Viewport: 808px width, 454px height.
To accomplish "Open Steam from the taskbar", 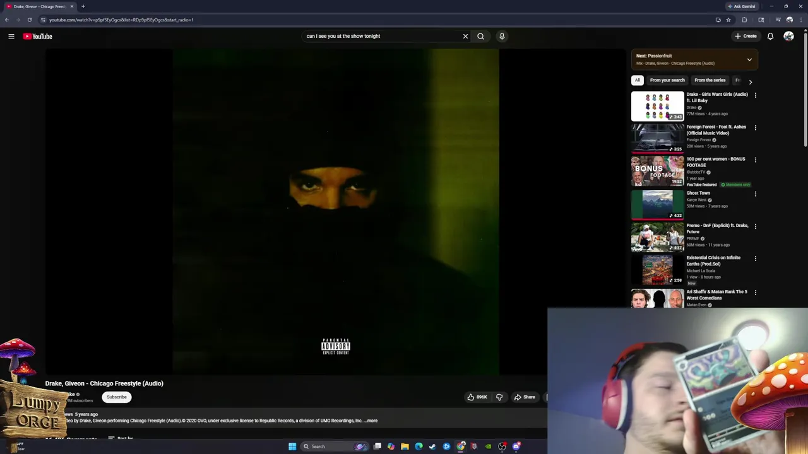I will pyautogui.click(x=432, y=446).
